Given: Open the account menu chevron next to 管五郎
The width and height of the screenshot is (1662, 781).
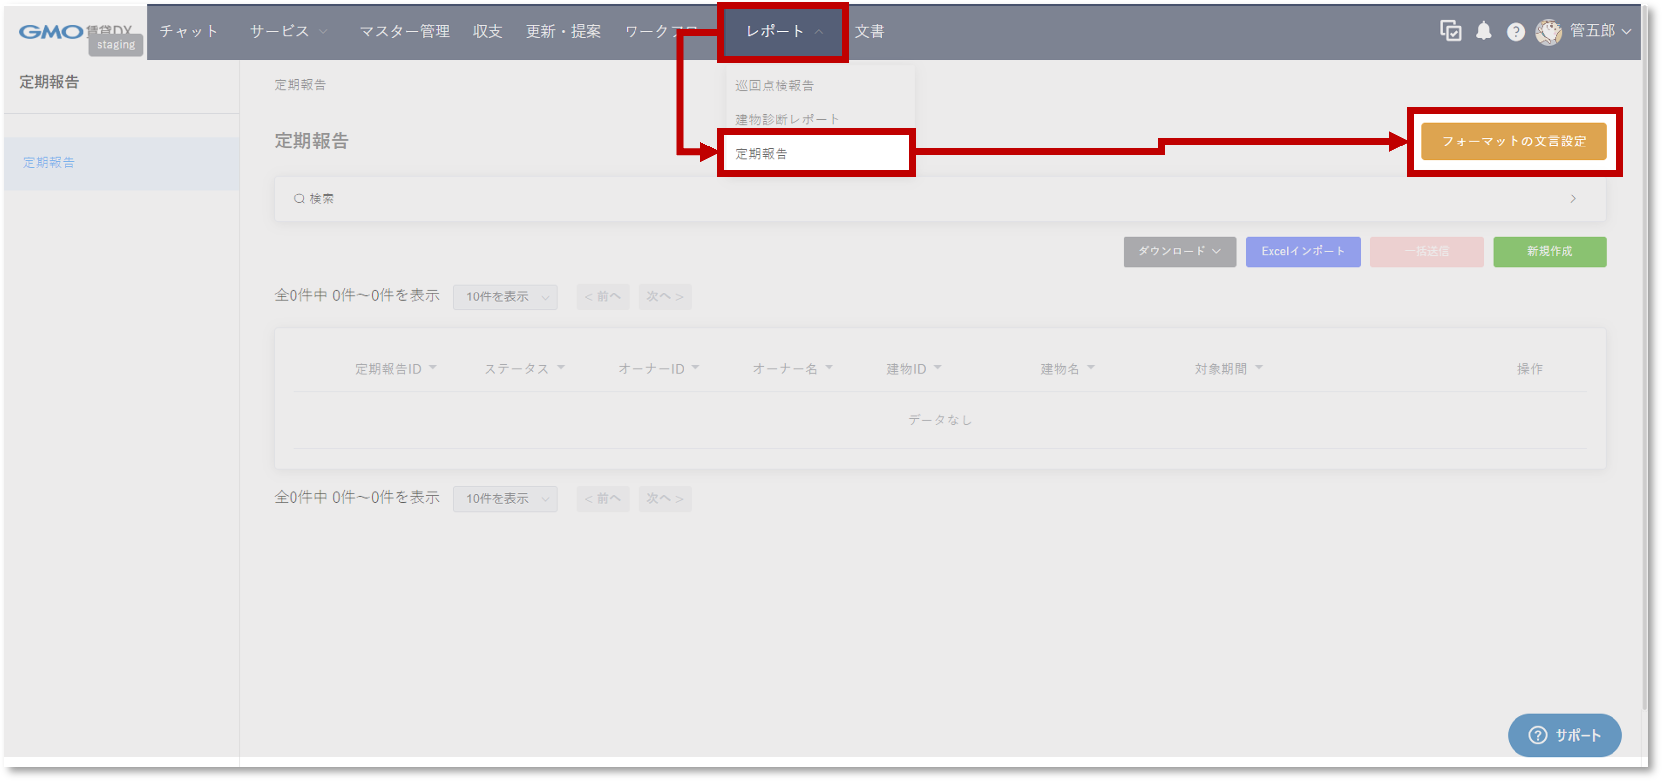Looking at the screenshot, I should [x=1627, y=31].
